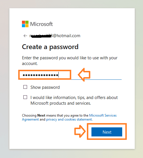This screenshot has width=143, height=158.
Task: Open the Microsoft Services Agreement link
Action: [x=69, y=117]
